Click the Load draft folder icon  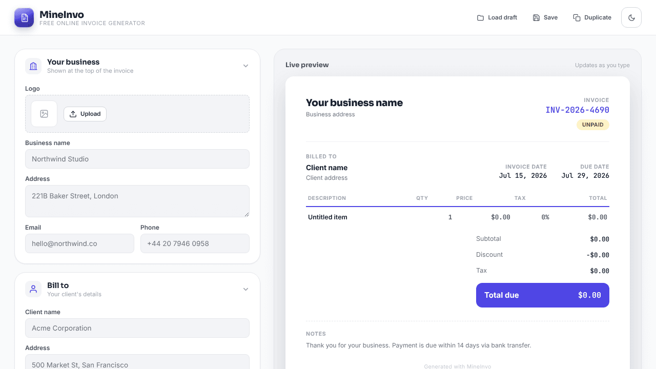point(480,17)
